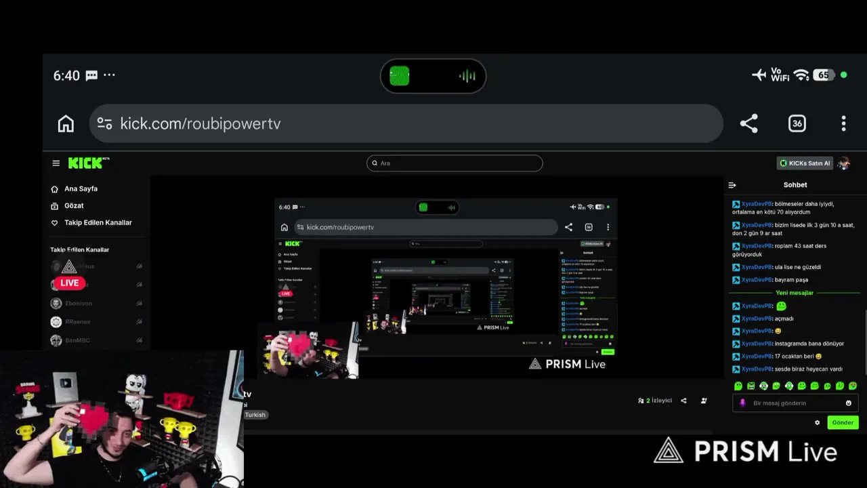This screenshot has width=867, height=488.
Task: Open the profile avatar menu at top right
Action: pos(844,163)
